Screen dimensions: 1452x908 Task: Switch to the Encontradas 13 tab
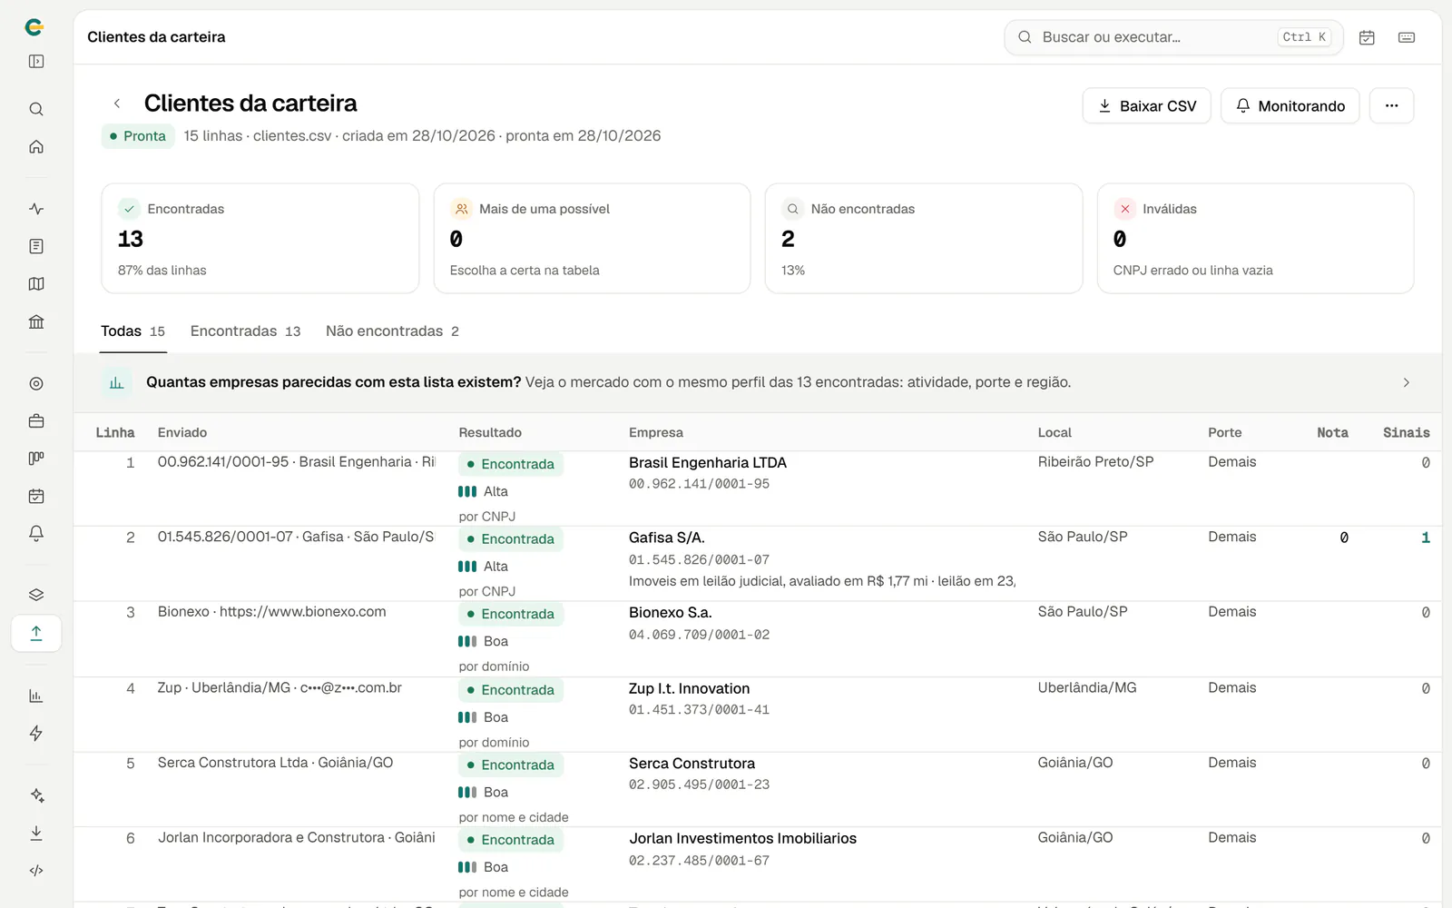pos(245,331)
